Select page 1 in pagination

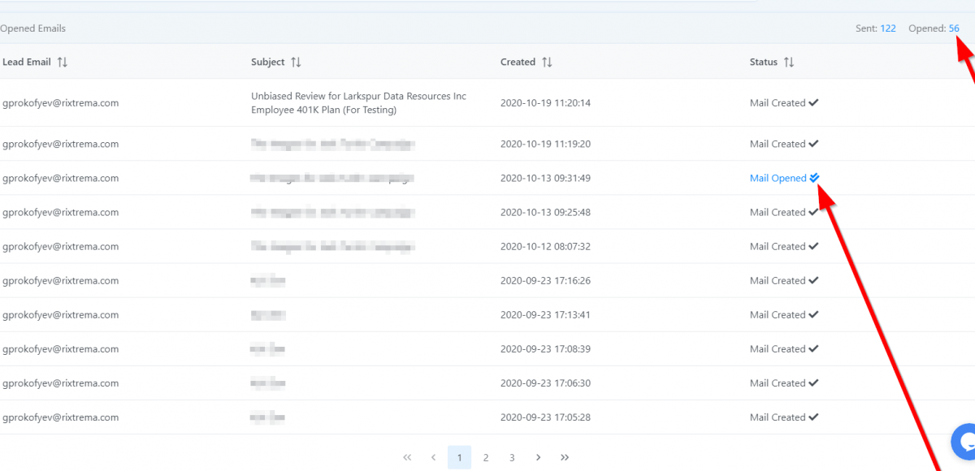pyautogui.click(x=459, y=458)
